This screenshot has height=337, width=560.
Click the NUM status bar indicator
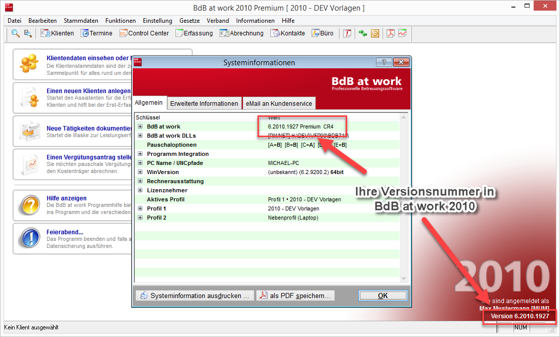520,327
